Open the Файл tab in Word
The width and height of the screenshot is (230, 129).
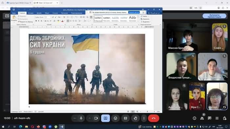tap(14, 13)
